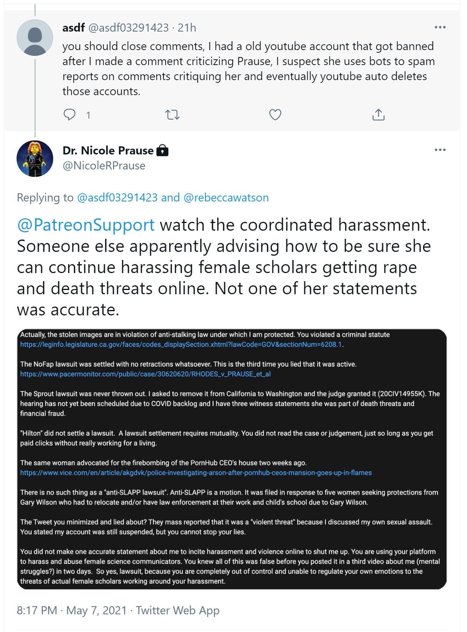Click the 8:17 PM May 7, 2021 timestamp
This screenshot has height=632, width=467.
tap(72, 610)
